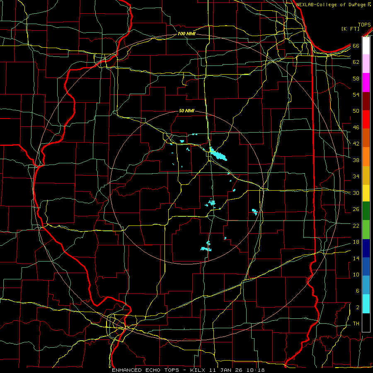The height and width of the screenshot is (373, 373).
Task: Select the light green legend swatch
Action: (366, 230)
